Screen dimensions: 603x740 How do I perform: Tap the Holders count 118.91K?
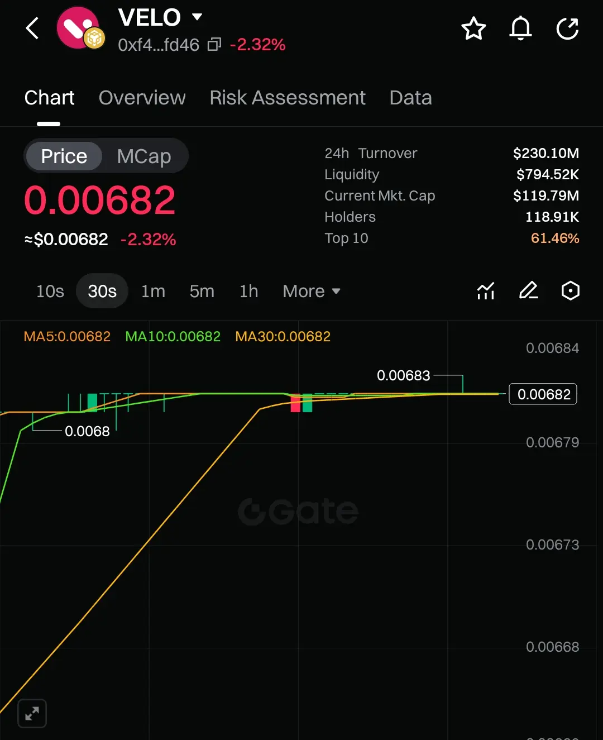click(x=552, y=217)
